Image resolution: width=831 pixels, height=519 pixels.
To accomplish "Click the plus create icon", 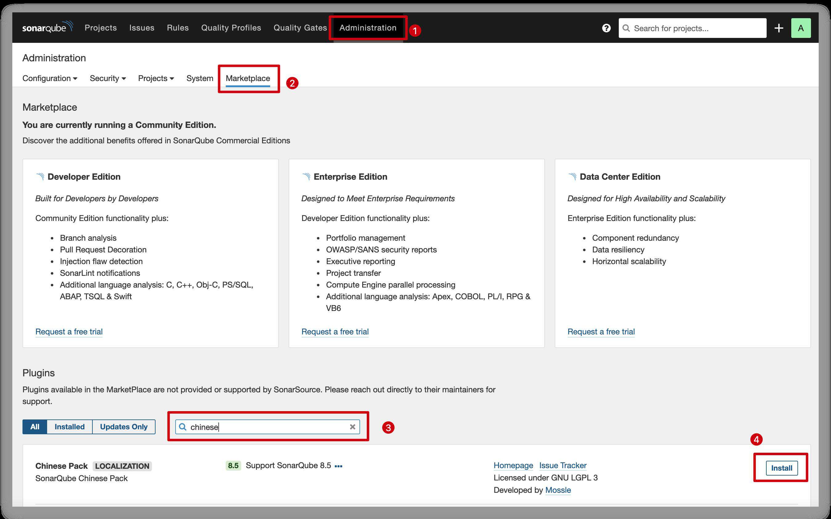I will click(779, 28).
